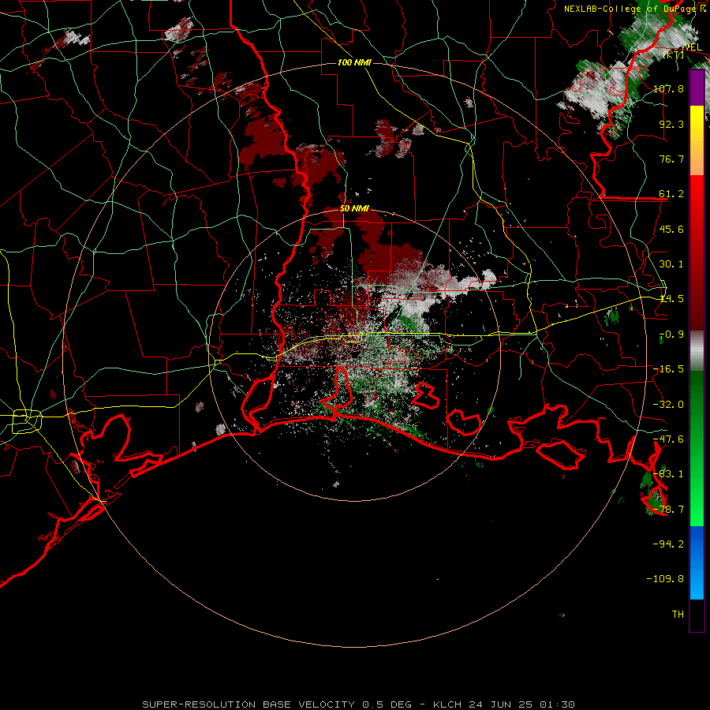Click the NEXLAB-College of DuPage credit text
Image resolution: width=710 pixels, height=710 pixels.
coord(631,9)
